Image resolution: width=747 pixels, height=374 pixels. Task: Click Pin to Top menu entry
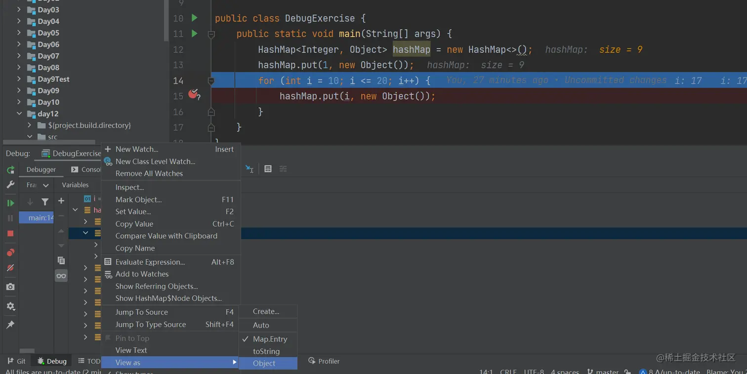click(171, 338)
